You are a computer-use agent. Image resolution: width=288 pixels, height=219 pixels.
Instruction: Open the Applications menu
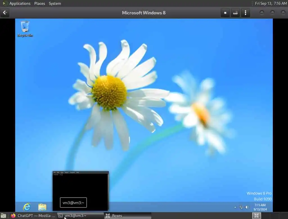point(20,3)
